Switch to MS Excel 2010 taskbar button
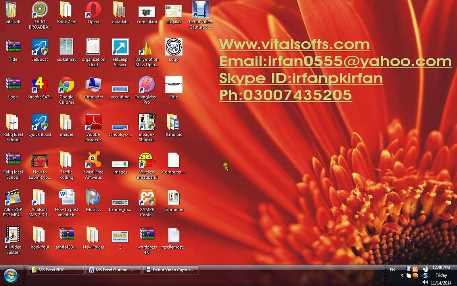The image size is (457, 286). (57, 270)
